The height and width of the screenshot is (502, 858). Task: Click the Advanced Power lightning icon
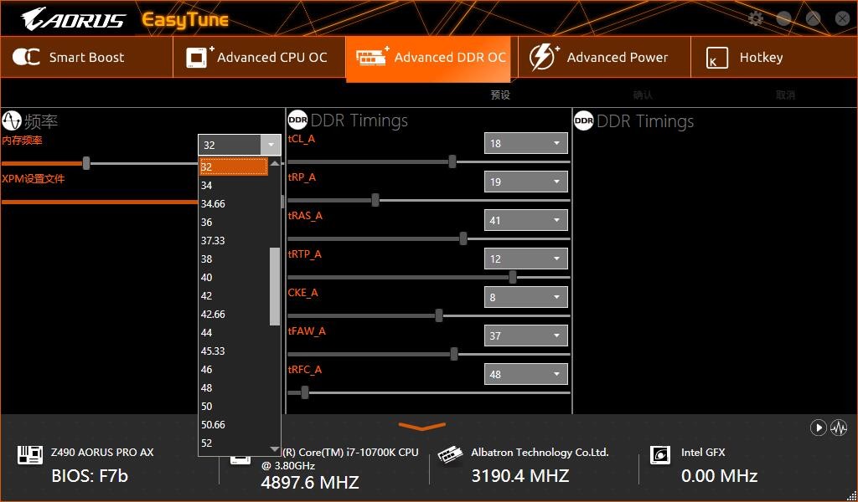point(544,57)
